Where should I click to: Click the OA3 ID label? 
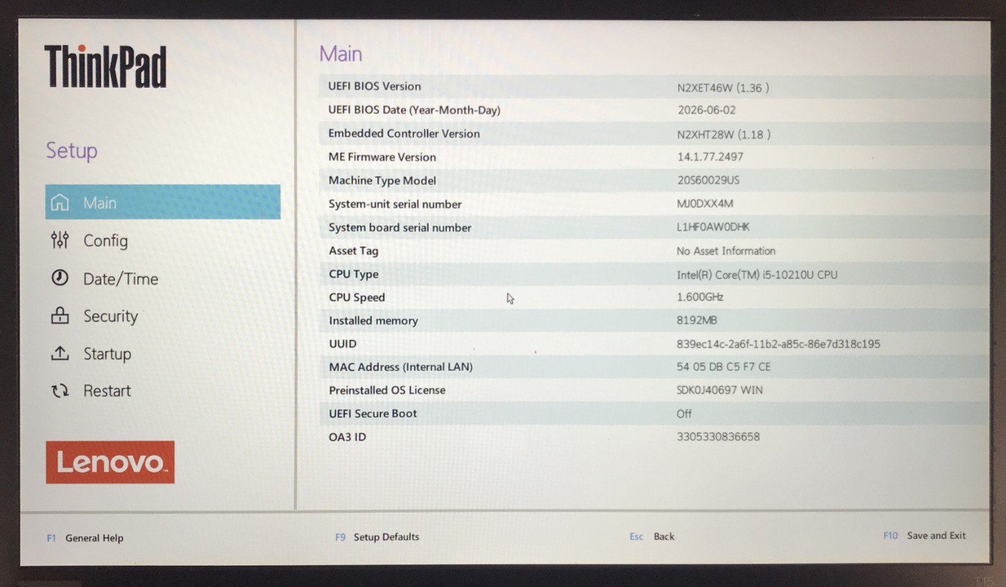[347, 437]
